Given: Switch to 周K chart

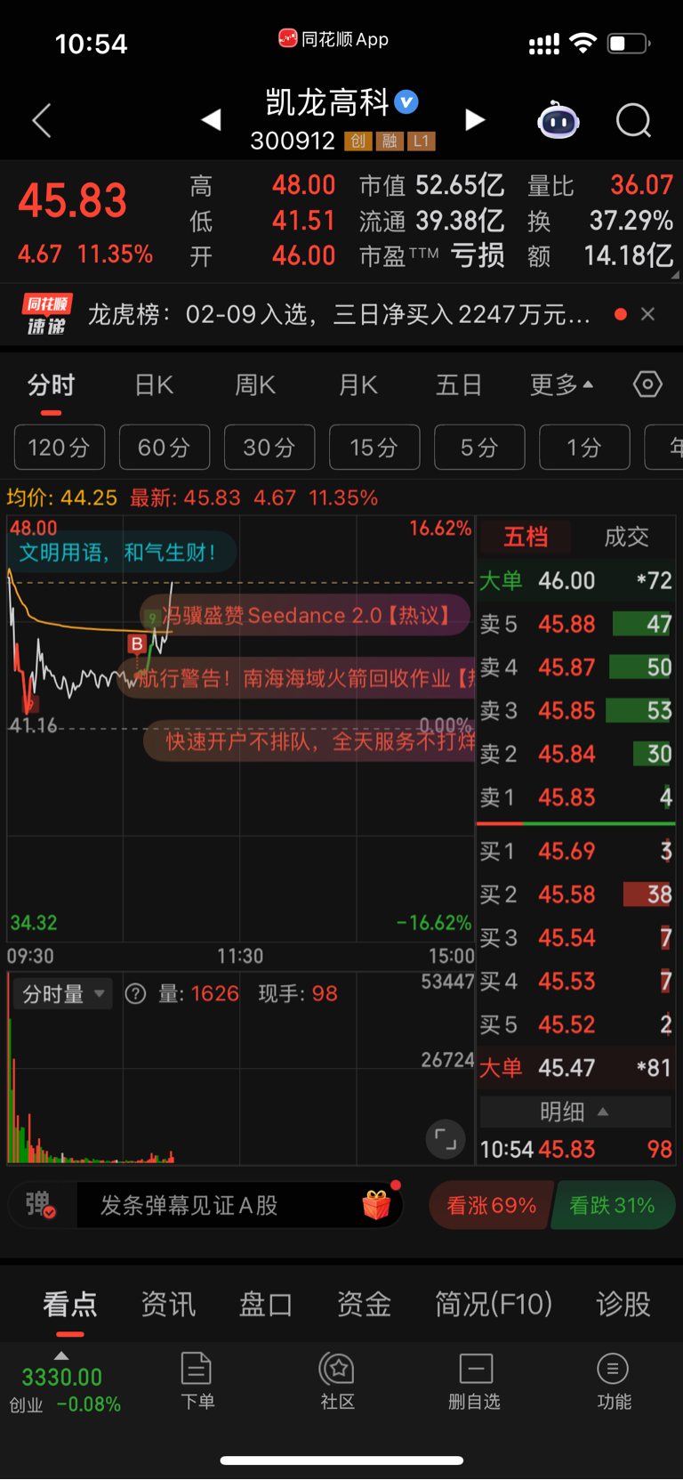Looking at the screenshot, I should coord(255,385).
